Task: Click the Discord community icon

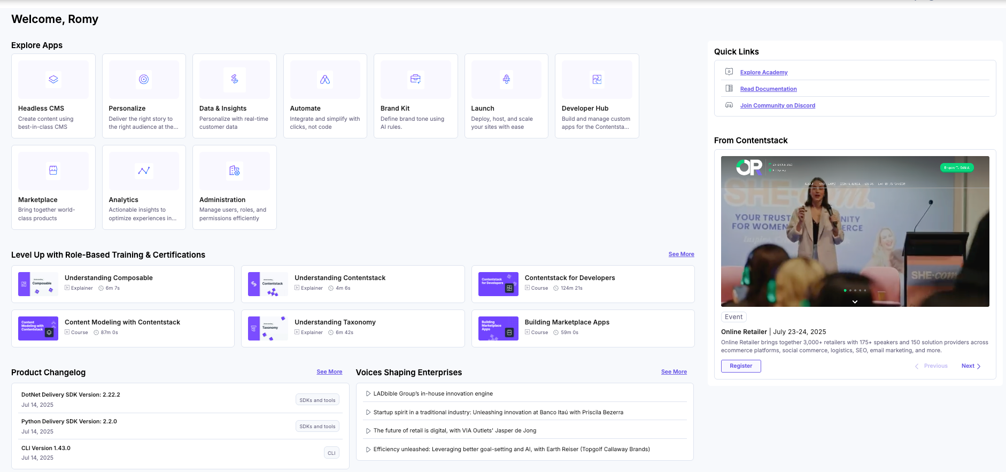Action: tap(729, 105)
